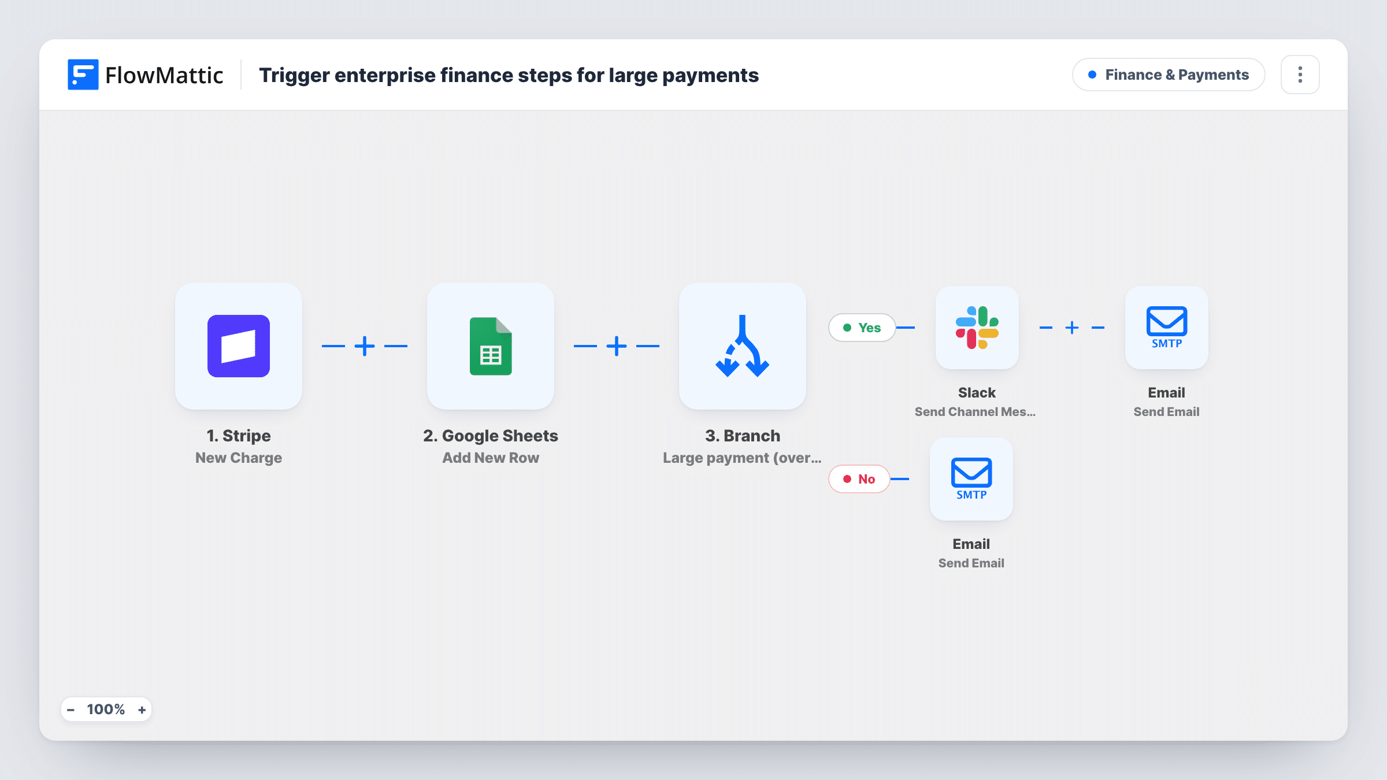The height and width of the screenshot is (780, 1387).
Task: Open the Stripe New Charge step icon
Action: [x=239, y=346]
